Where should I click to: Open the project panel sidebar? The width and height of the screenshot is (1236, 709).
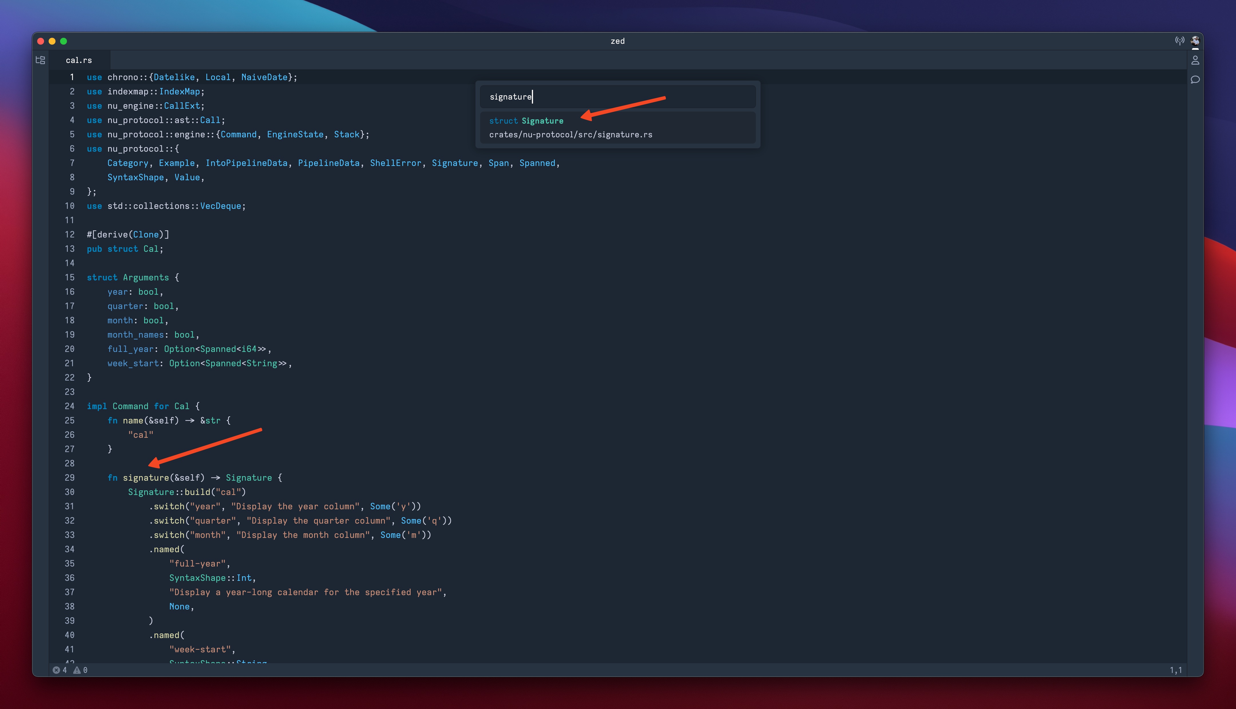click(40, 60)
